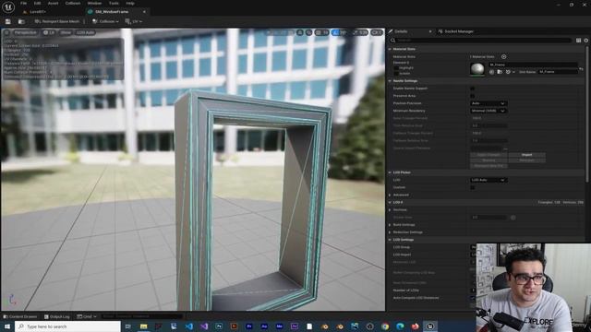
Task: Save the current asset with disk icon
Action: click(x=8, y=22)
